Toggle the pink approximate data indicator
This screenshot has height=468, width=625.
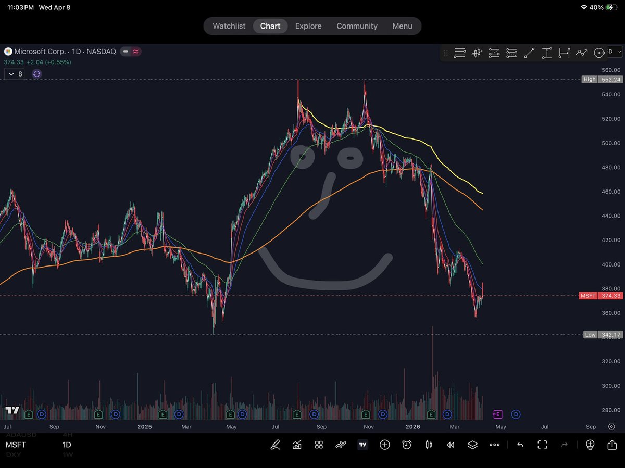coord(135,52)
